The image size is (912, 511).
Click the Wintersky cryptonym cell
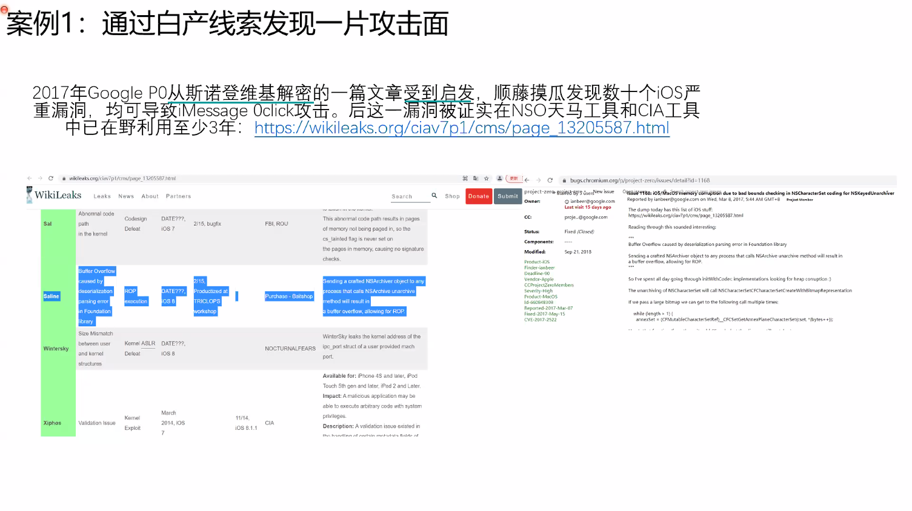point(56,349)
